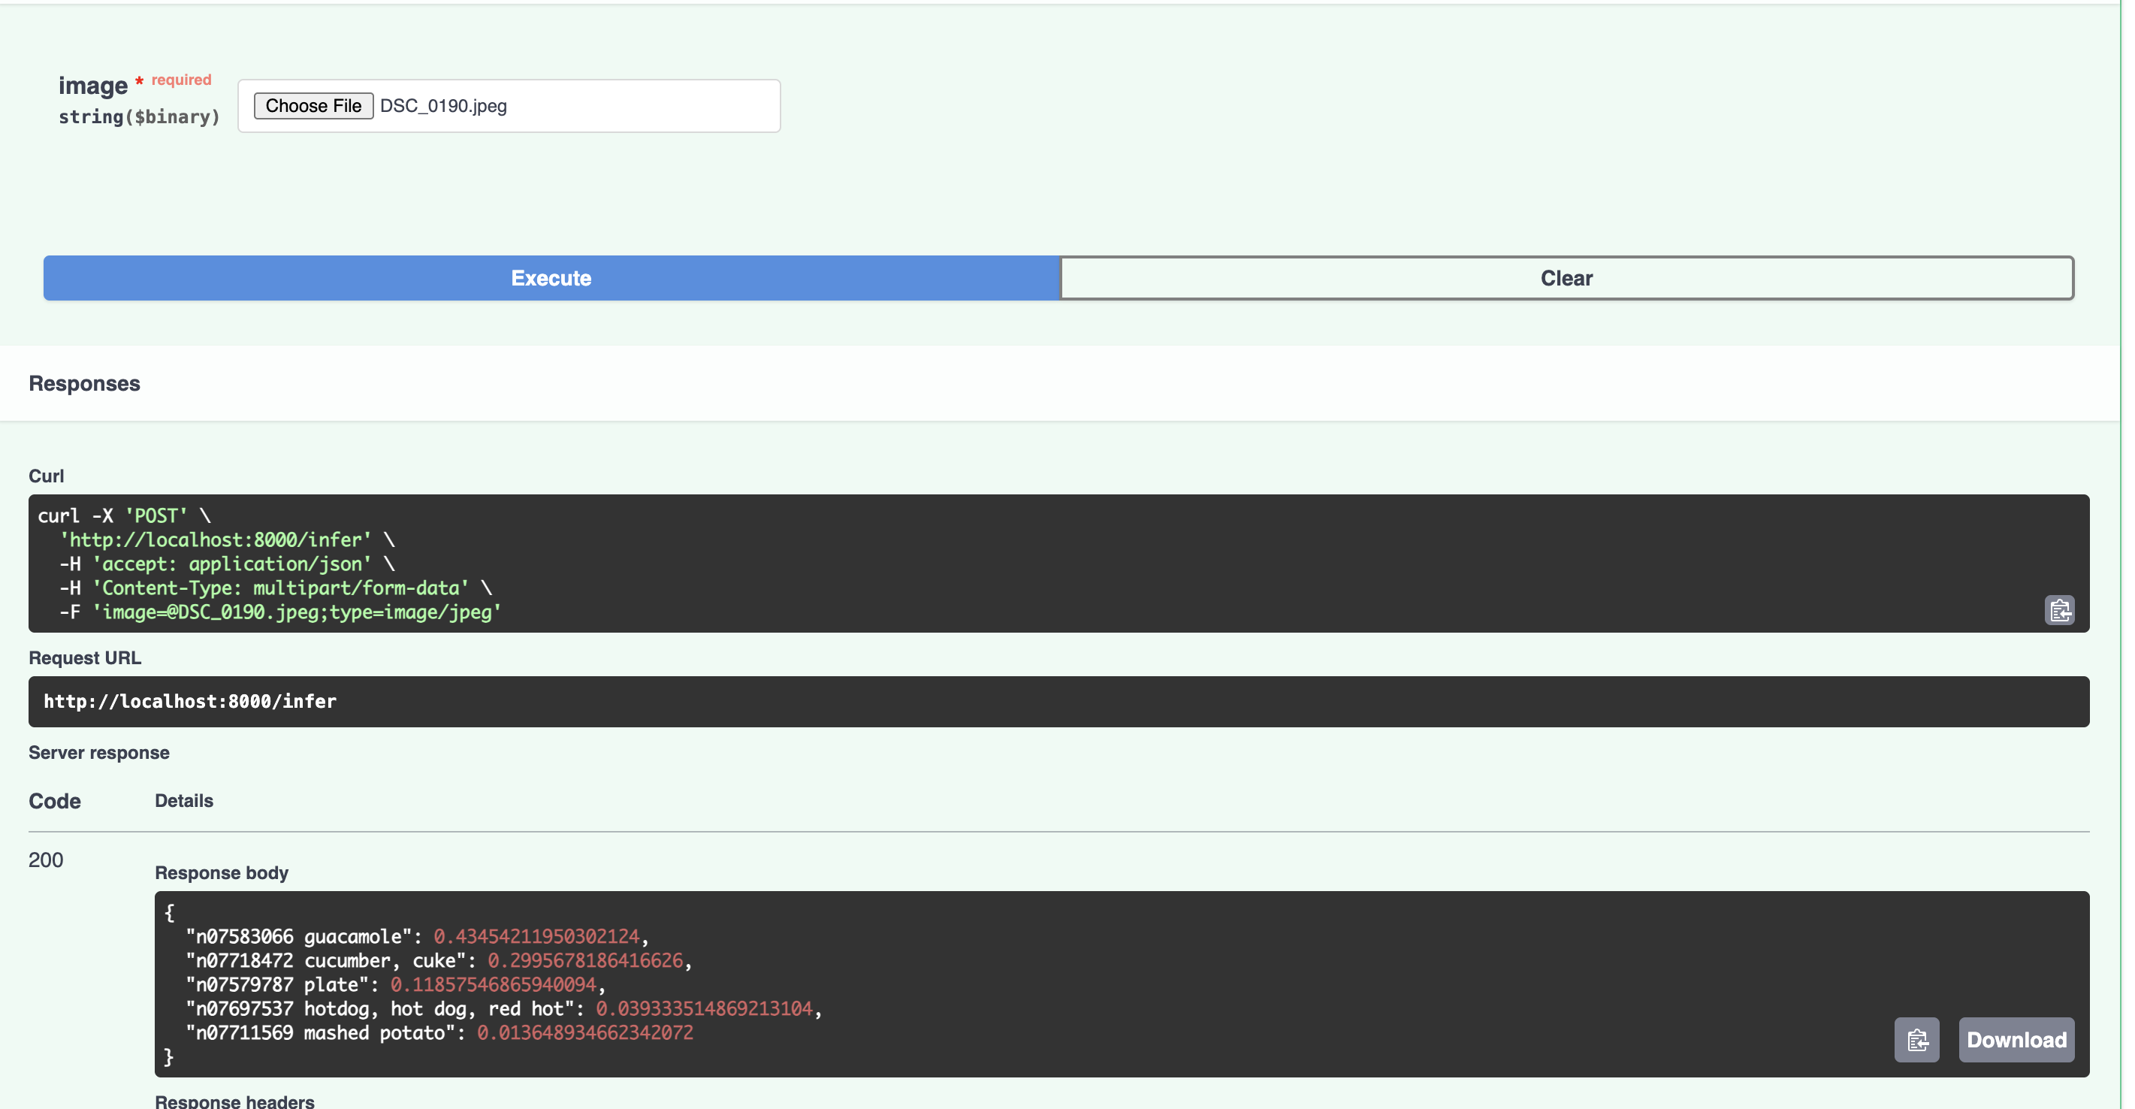Click the Clear button
The height and width of the screenshot is (1109, 2135).
[x=1566, y=278]
